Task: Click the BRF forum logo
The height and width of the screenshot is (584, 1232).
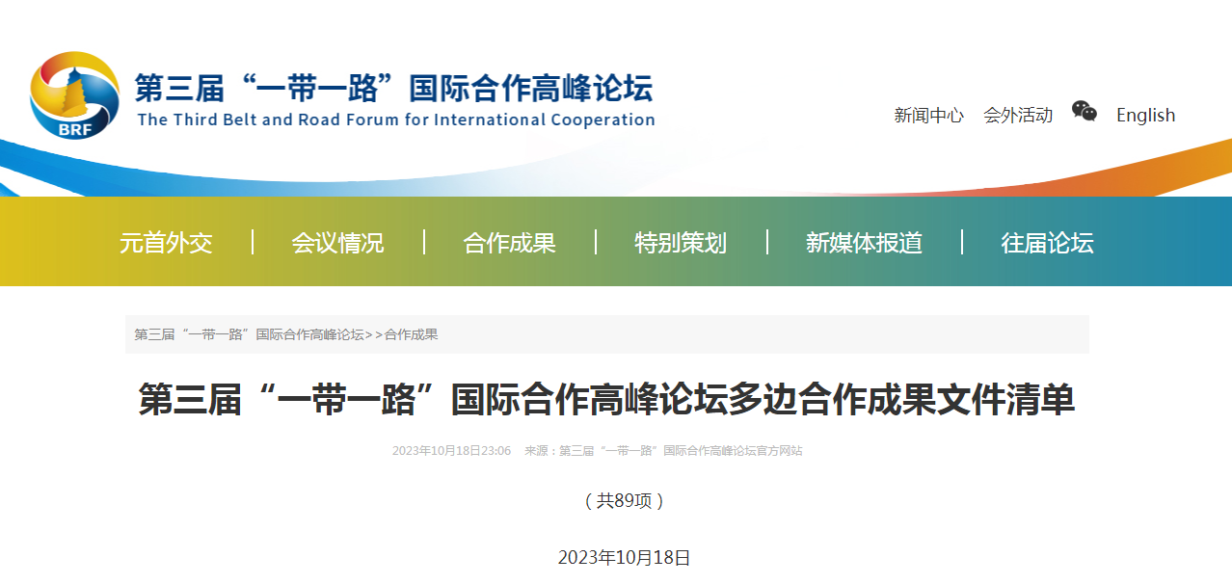Action: click(x=74, y=94)
